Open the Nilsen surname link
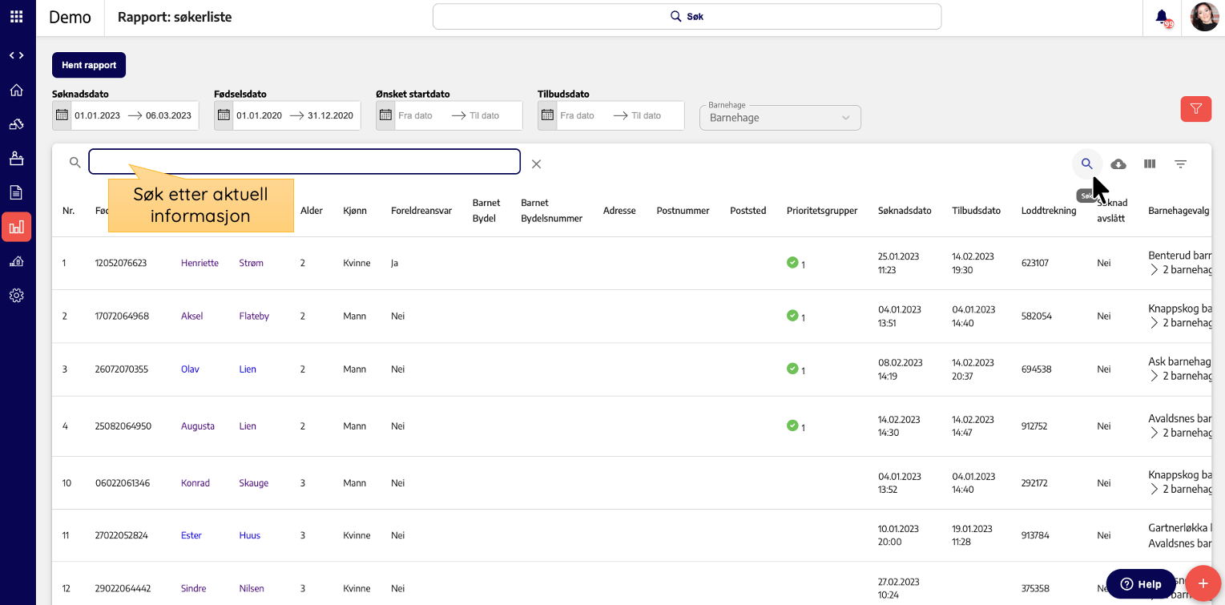Viewport: 1225px width, 605px height. (252, 588)
